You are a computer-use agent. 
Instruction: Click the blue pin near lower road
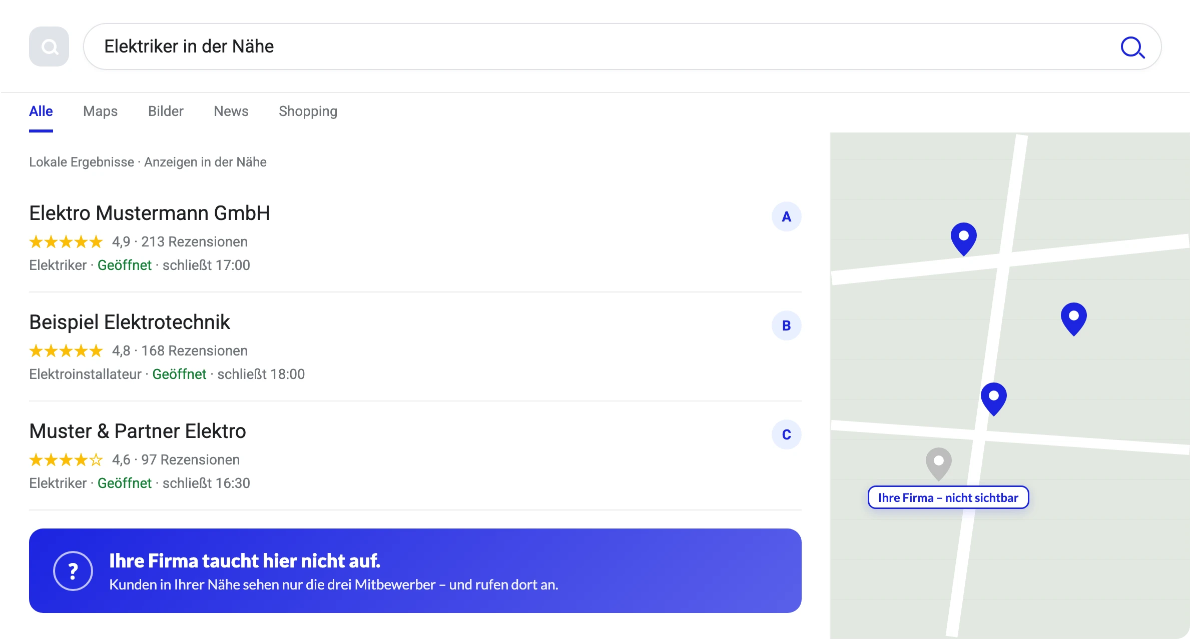tap(993, 398)
